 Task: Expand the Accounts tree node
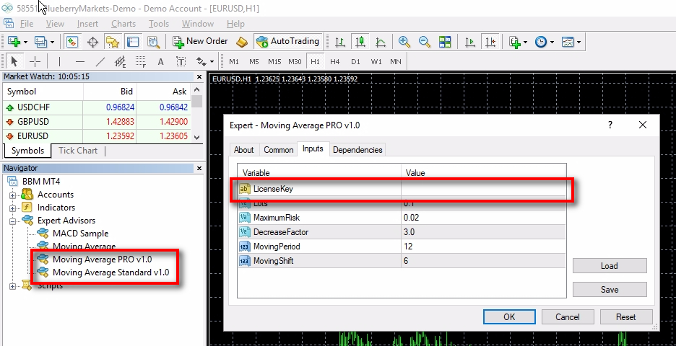(x=12, y=195)
